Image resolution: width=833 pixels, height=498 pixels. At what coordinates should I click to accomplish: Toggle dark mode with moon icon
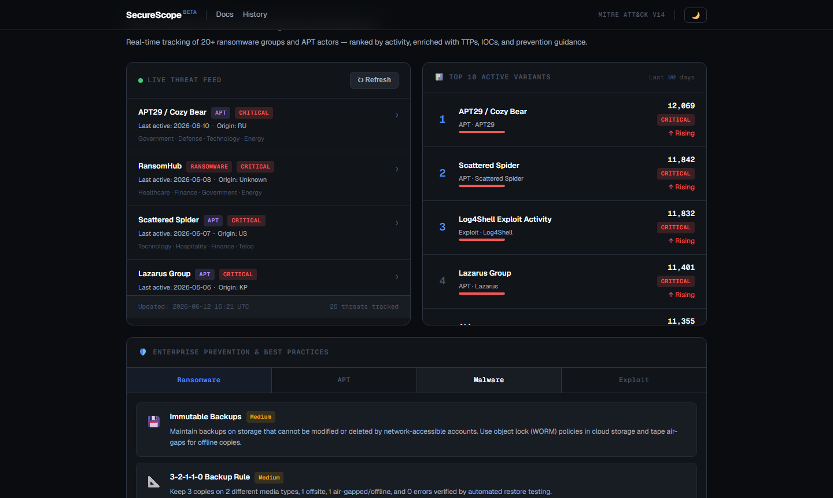click(695, 15)
